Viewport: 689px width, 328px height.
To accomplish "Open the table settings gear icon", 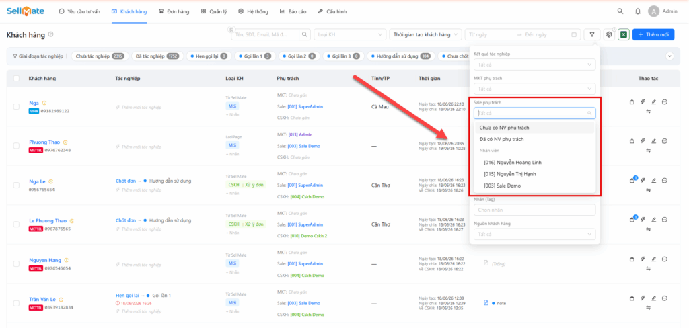I will [609, 34].
